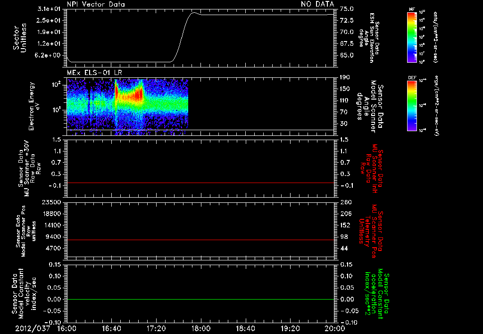Click the "98" right axis value
This screenshot has width=483, height=334.
point(344,237)
